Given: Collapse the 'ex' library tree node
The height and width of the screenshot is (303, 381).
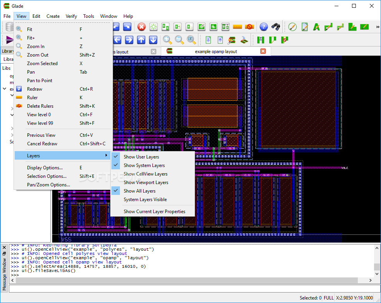Looking at the screenshot, I should (x=5, y=89).
